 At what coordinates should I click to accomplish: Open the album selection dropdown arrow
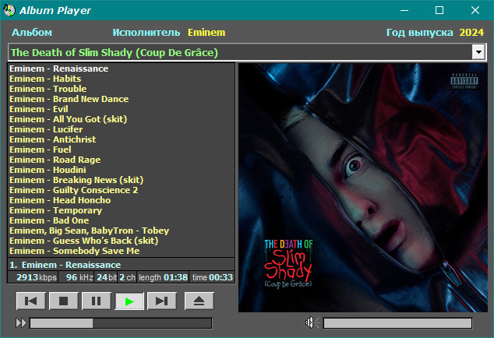point(478,52)
